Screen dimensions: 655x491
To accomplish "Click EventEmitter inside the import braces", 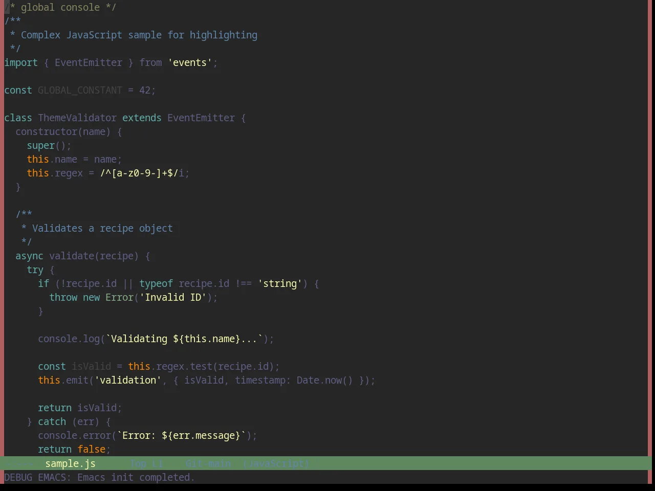I will coord(89,62).
